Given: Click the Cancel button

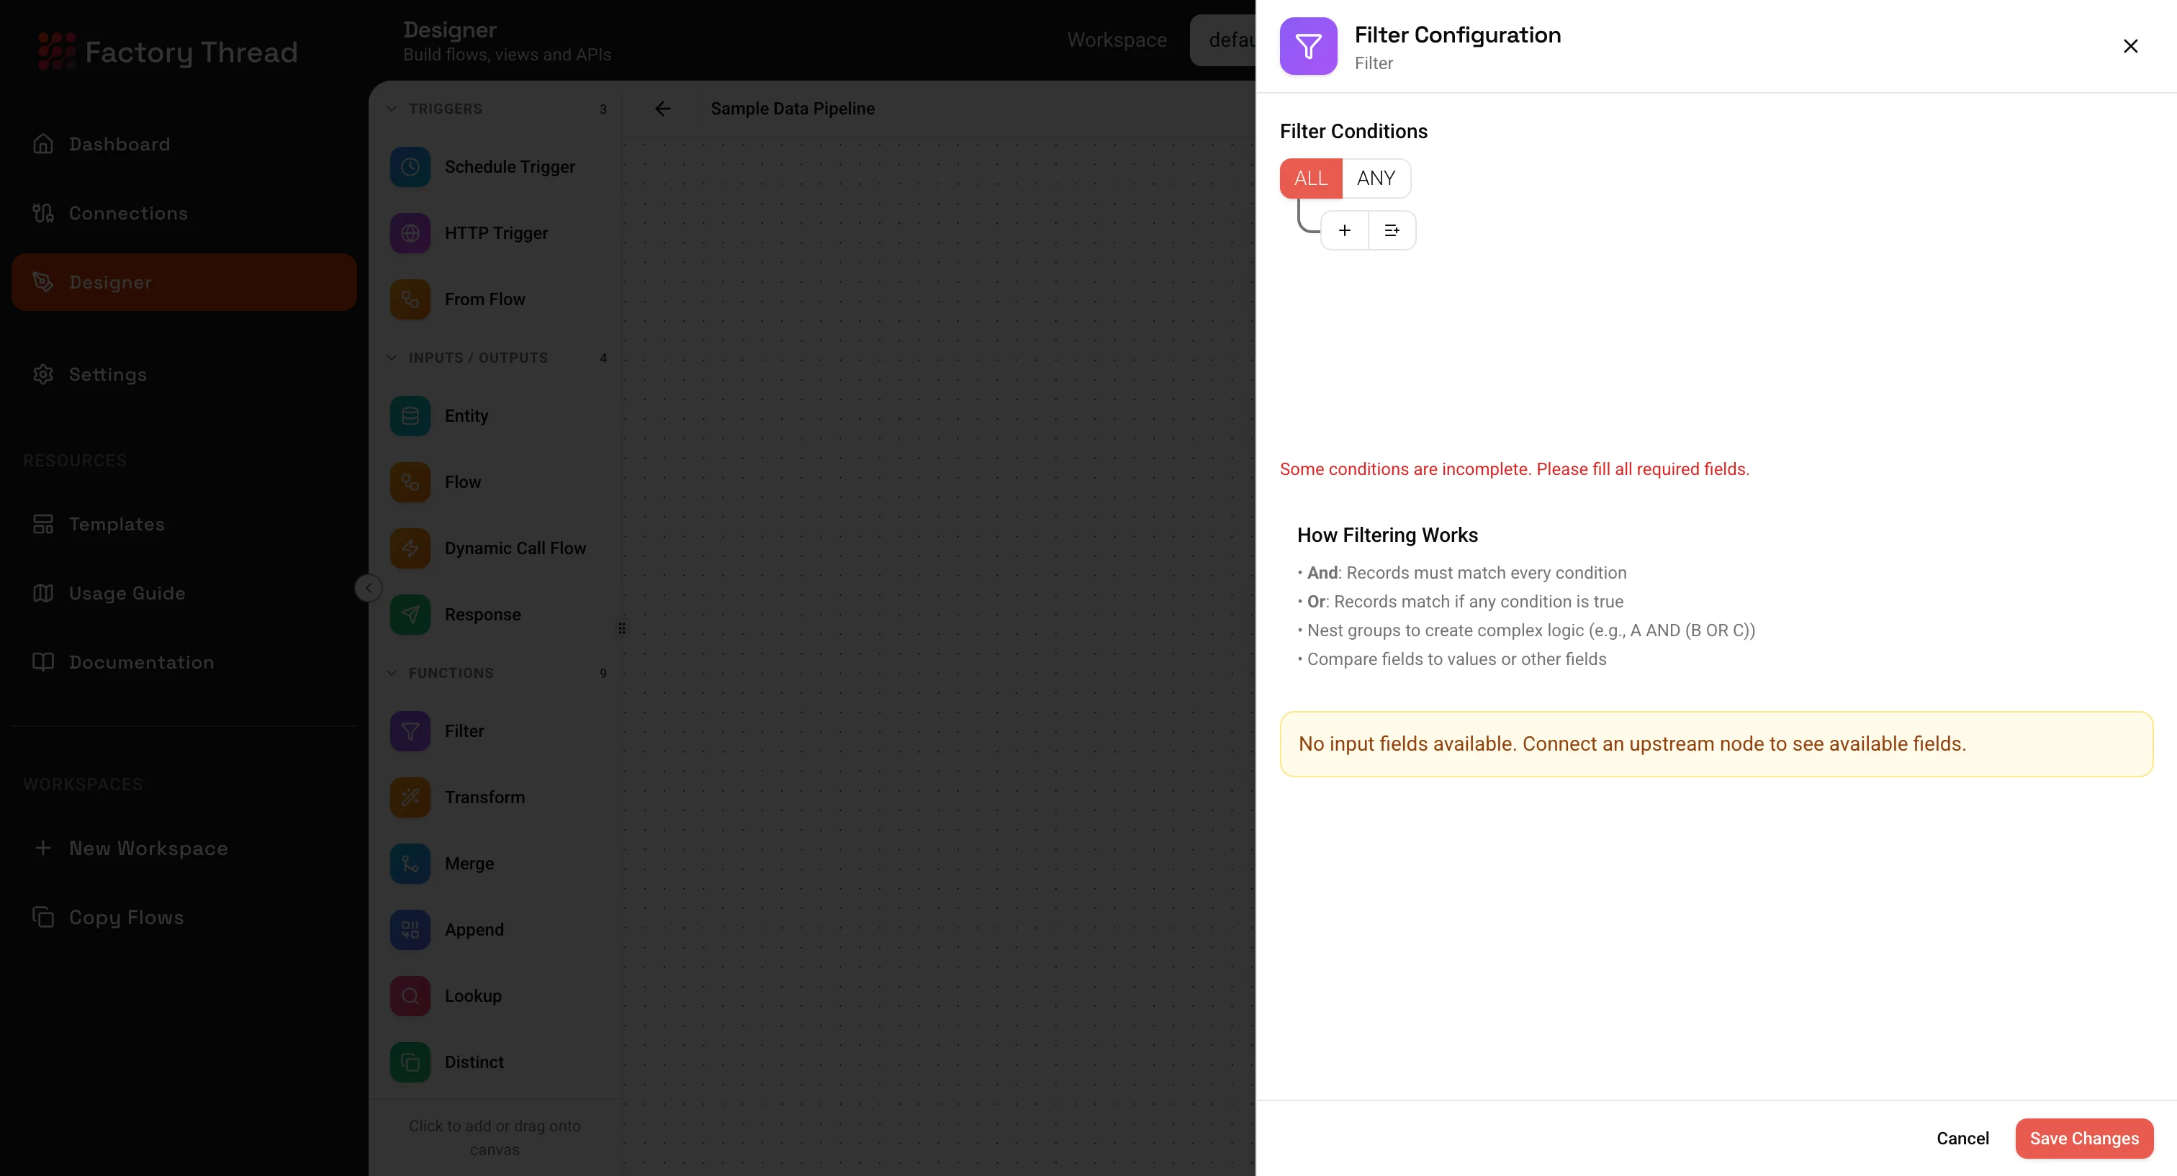Looking at the screenshot, I should coord(1962,1139).
